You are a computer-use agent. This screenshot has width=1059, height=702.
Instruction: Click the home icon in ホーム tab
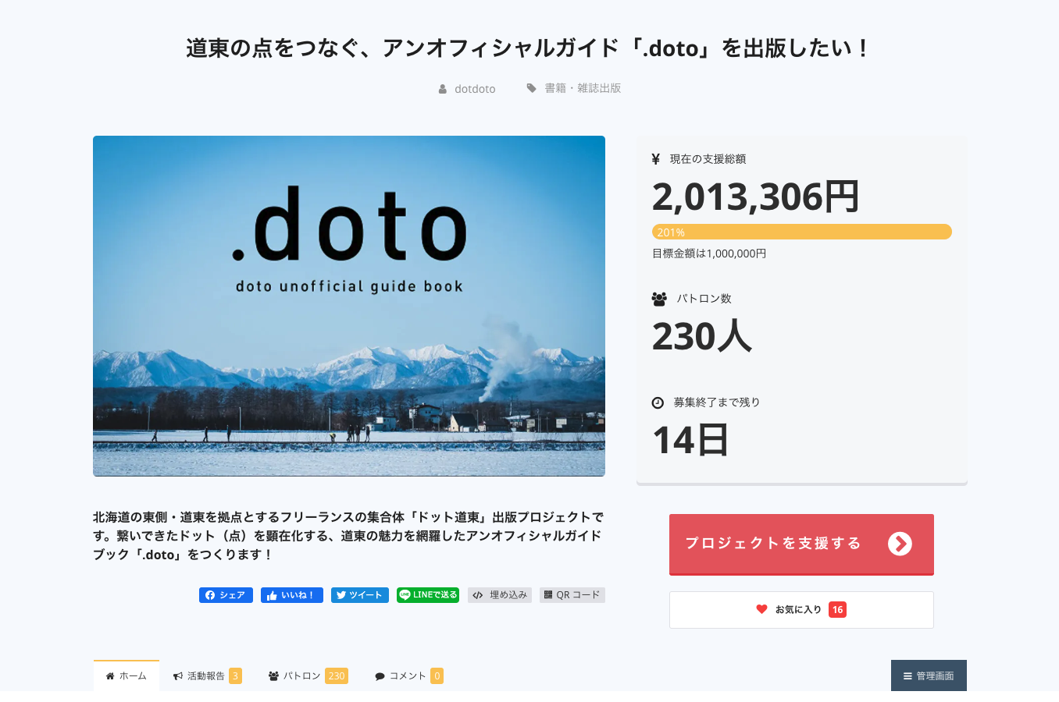pyautogui.click(x=110, y=676)
